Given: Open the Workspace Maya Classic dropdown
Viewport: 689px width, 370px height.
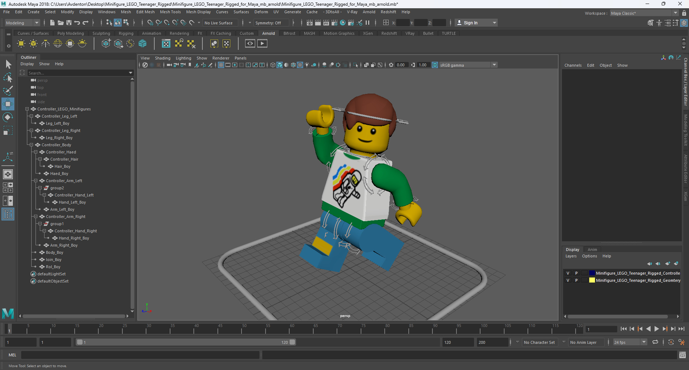Looking at the screenshot, I should (x=644, y=13).
